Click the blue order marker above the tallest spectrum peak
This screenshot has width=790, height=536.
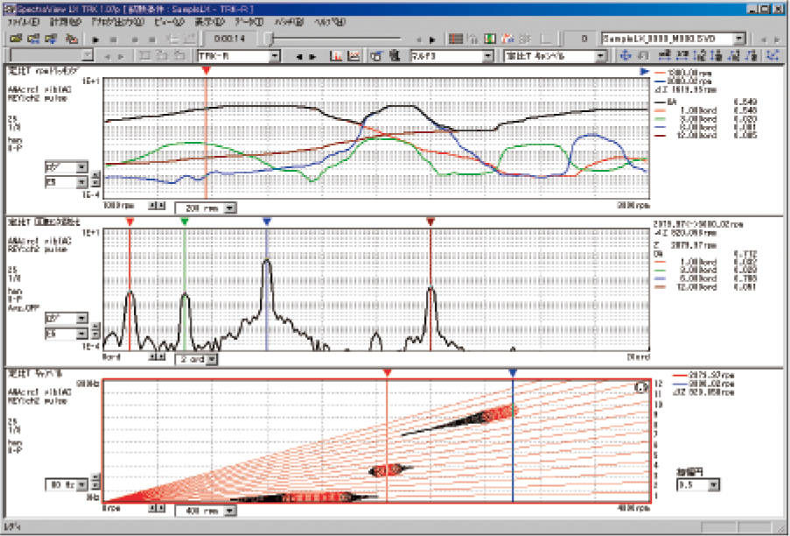tap(267, 222)
